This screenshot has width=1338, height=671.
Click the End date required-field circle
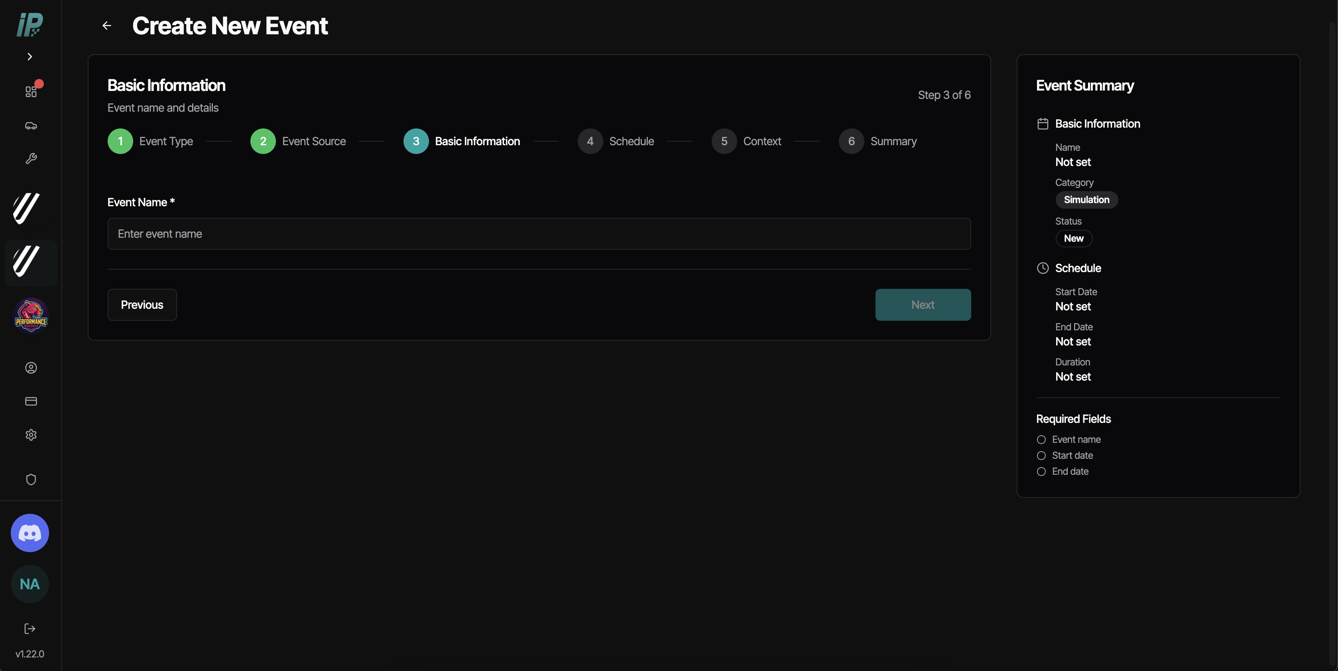(1041, 472)
